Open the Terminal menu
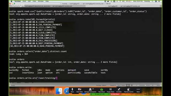 [17, 1]
